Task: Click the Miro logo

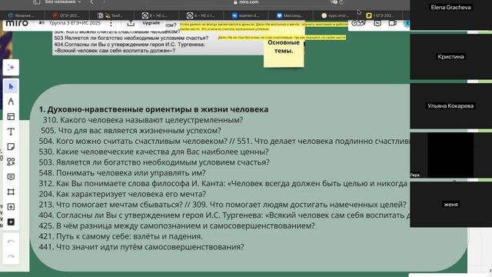Action: (17, 23)
